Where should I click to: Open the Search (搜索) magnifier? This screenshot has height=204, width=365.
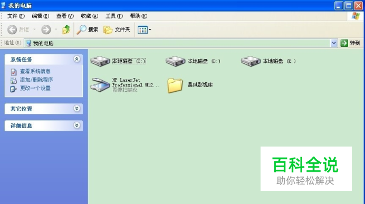tap(81, 30)
